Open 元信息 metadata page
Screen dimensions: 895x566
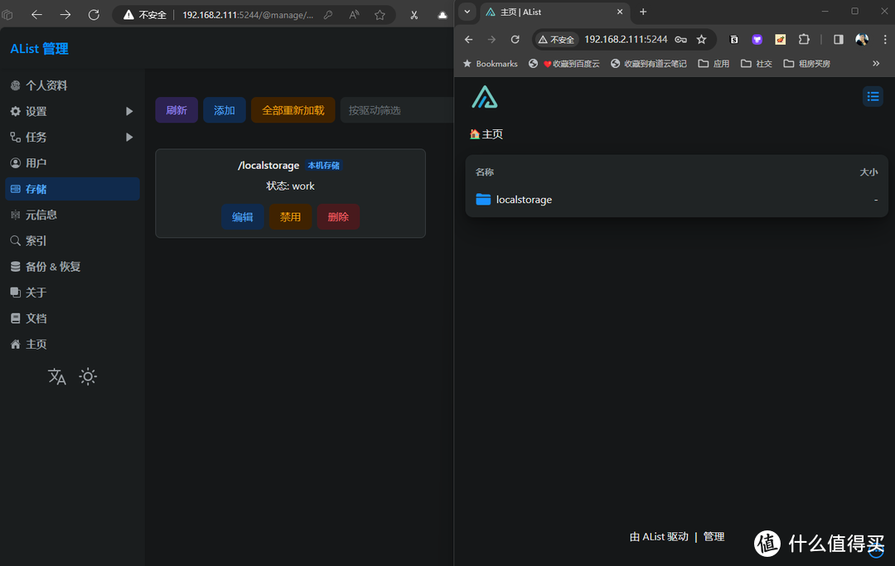(72, 215)
